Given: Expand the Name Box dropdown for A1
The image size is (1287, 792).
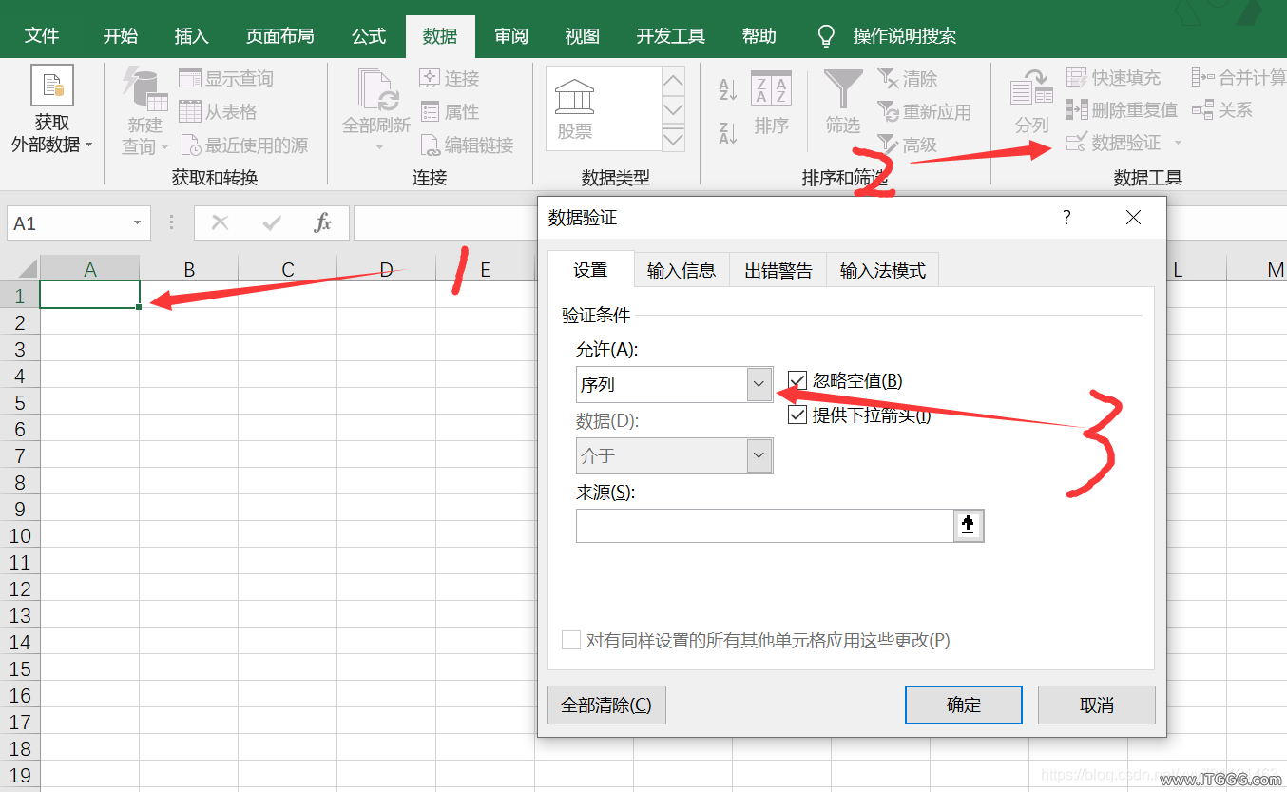Looking at the screenshot, I should click(x=137, y=223).
